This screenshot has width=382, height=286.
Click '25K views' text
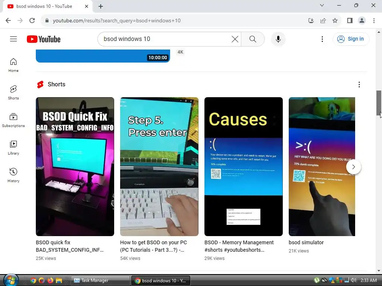tap(46, 258)
